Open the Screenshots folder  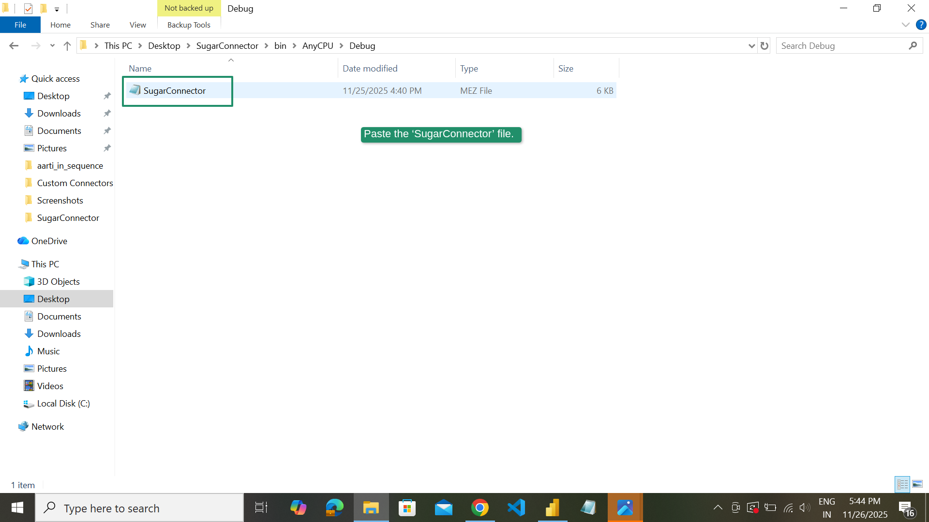pyautogui.click(x=59, y=200)
